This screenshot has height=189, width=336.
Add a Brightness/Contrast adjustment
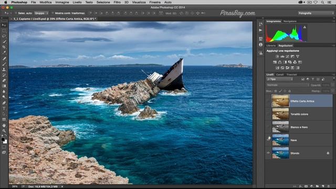(277, 57)
